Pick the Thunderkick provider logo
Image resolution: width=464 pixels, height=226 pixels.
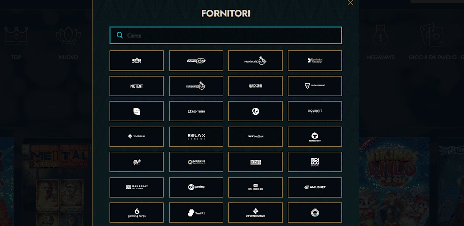[315, 137]
